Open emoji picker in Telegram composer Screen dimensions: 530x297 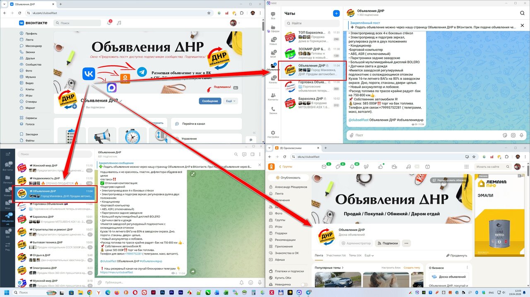pyautogui.click(x=251, y=283)
